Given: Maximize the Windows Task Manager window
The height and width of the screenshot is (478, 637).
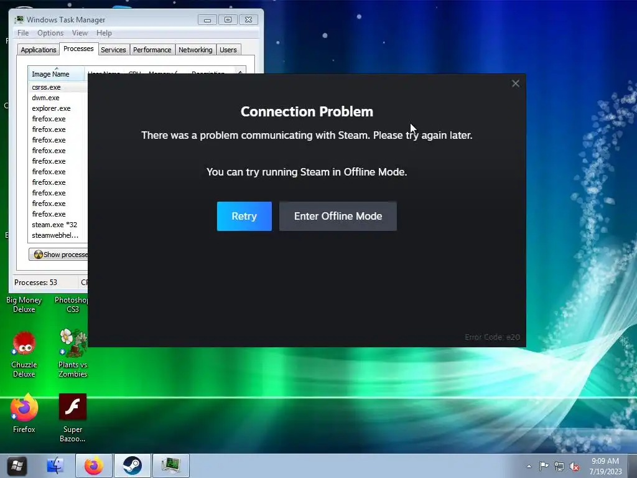Looking at the screenshot, I should pyautogui.click(x=228, y=19).
